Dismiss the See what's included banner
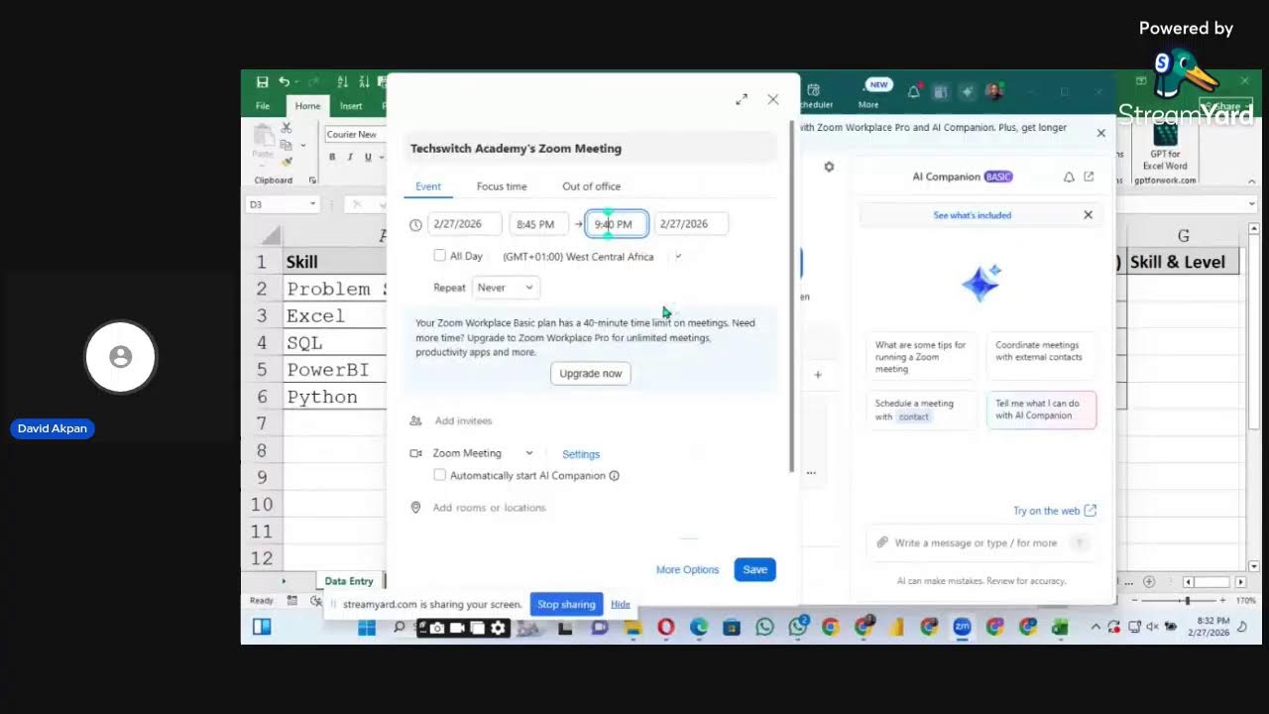 point(1088,215)
